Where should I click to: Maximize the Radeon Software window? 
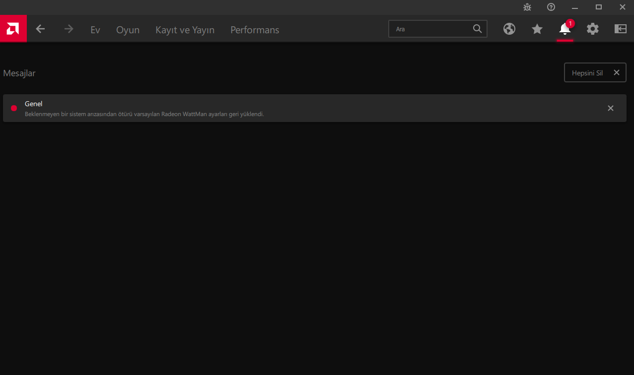coord(599,7)
